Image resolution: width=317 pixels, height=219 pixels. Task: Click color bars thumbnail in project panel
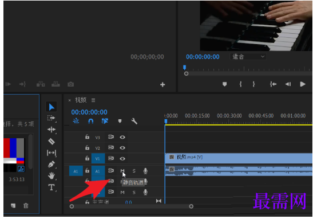tap(14, 155)
